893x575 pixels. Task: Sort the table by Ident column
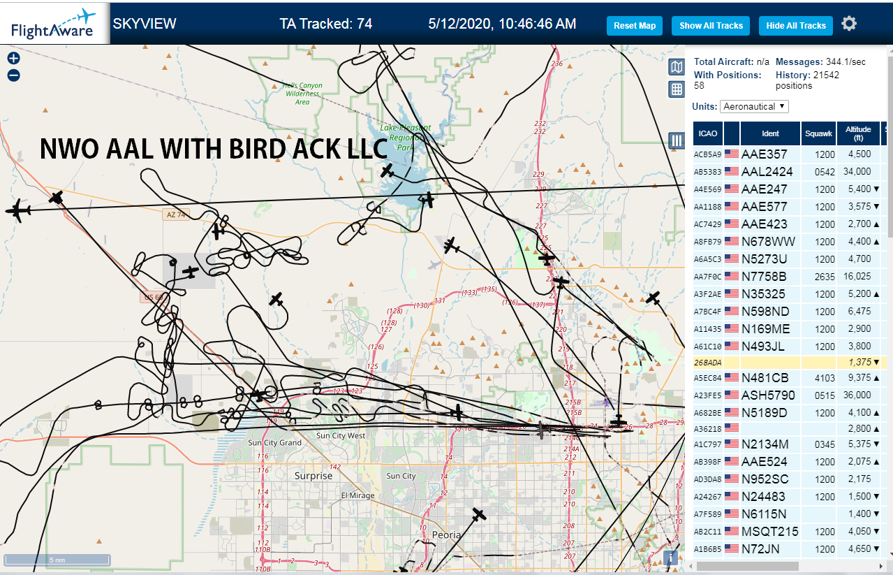[770, 133]
